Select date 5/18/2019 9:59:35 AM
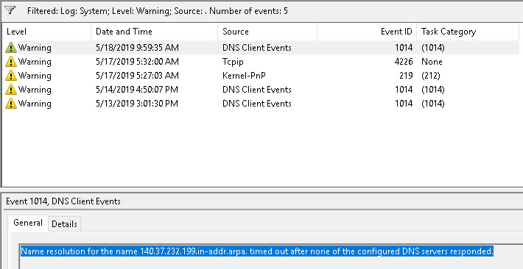The width and height of the screenshot is (523, 269). 137,48
